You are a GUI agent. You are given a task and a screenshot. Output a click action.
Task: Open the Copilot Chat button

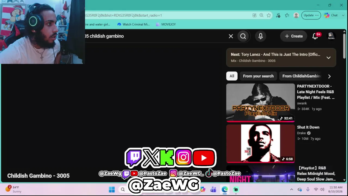(331, 15)
